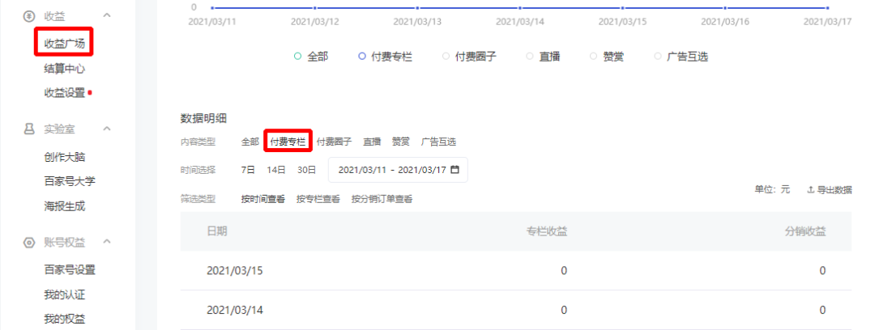Screen dimensions: 875x330
Task: Toggle the 付费专栏 chart legend series
Action: click(x=386, y=57)
